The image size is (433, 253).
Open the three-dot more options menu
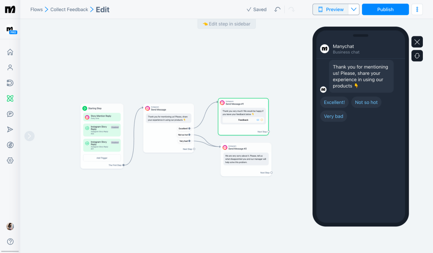(x=417, y=9)
